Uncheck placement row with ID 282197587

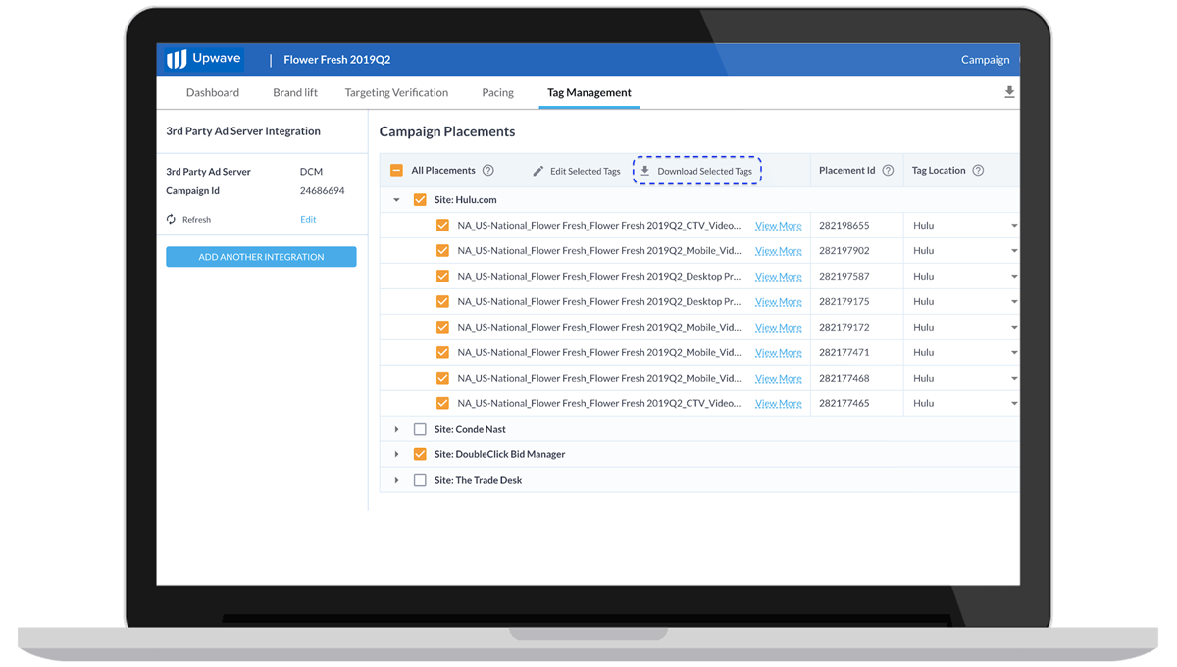click(442, 276)
